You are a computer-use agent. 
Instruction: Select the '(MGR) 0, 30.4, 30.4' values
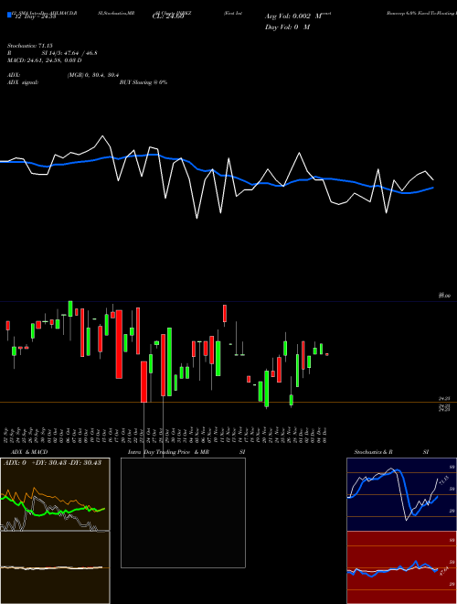pos(92,75)
